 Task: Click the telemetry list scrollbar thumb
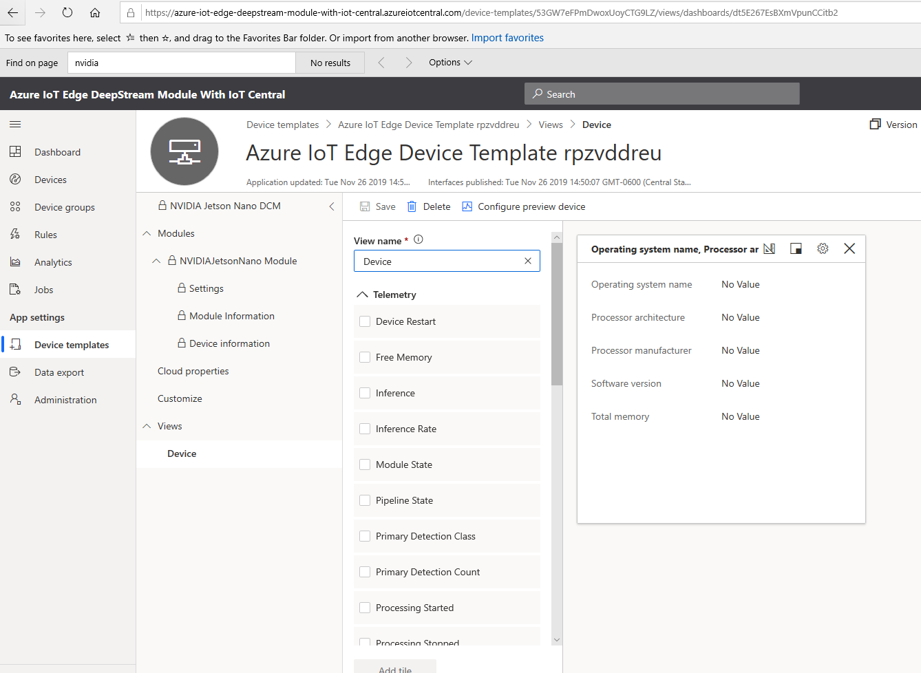click(557, 314)
